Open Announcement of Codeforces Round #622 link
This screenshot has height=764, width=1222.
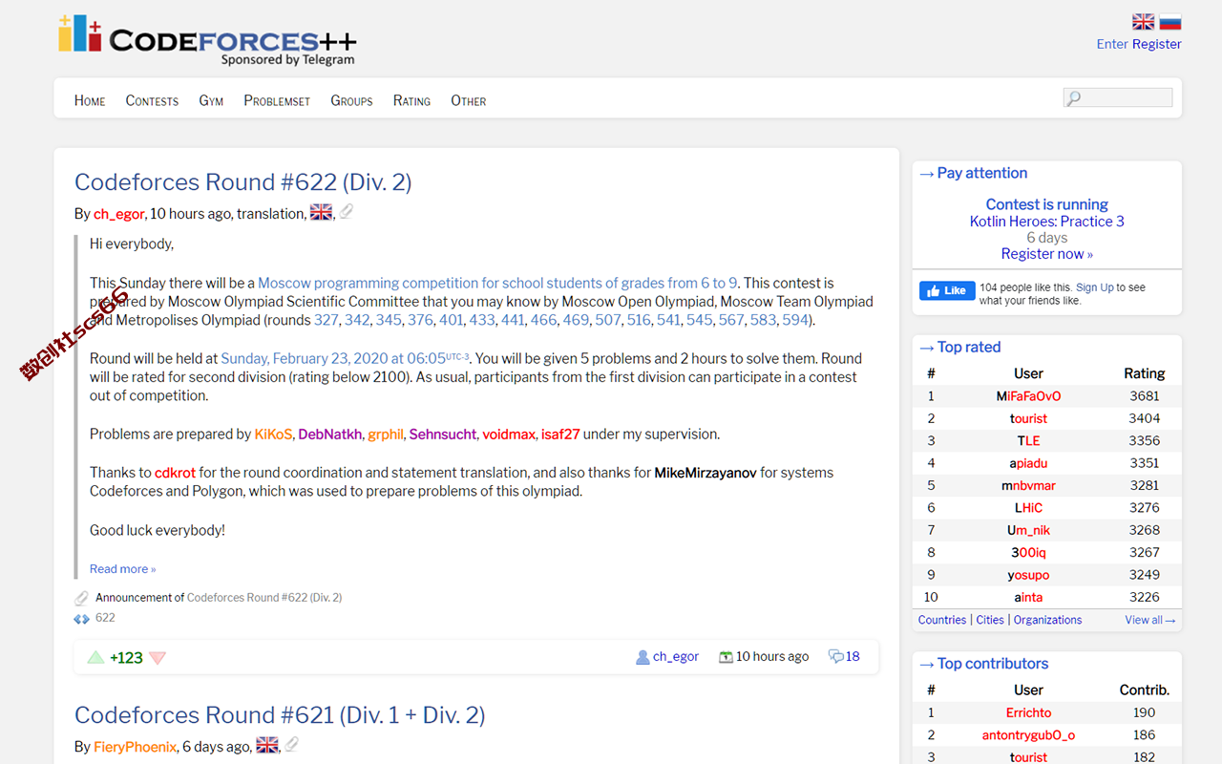(x=264, y=598)
